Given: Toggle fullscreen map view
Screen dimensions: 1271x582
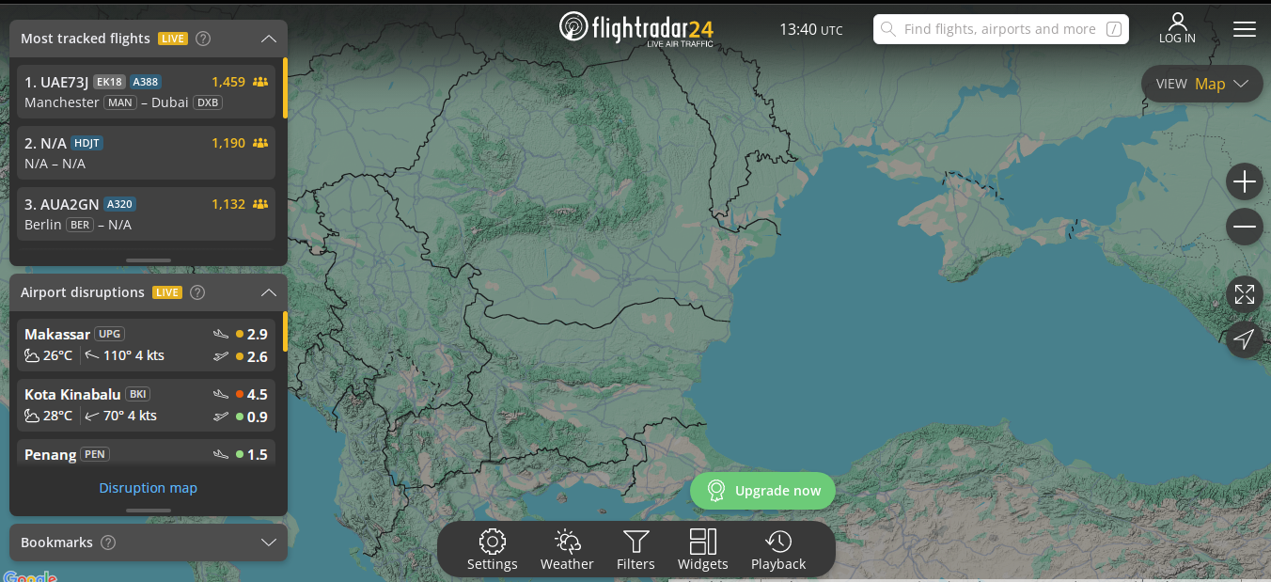Looking at the screenshot, I should (x=1245, y=294).
